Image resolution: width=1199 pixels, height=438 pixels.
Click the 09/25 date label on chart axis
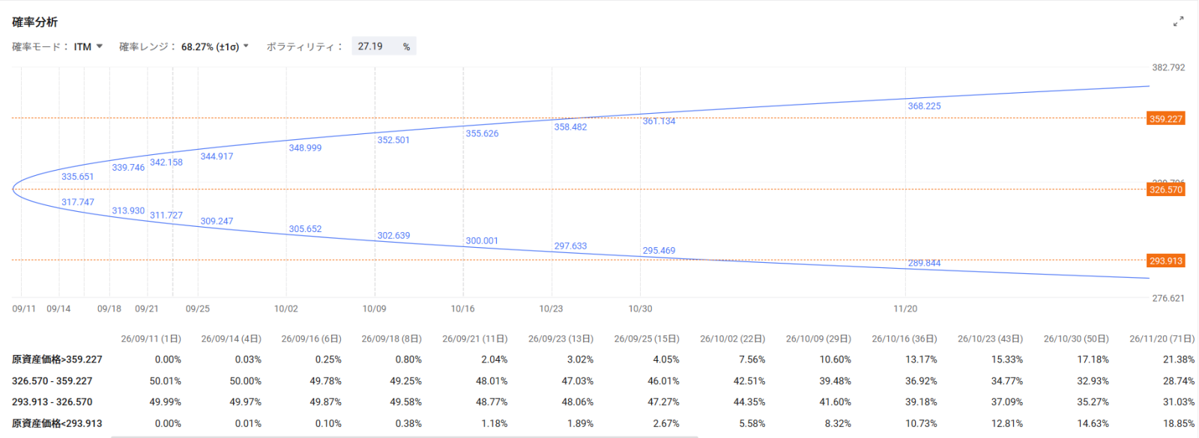pyautogui.click(x=198, y=309)
